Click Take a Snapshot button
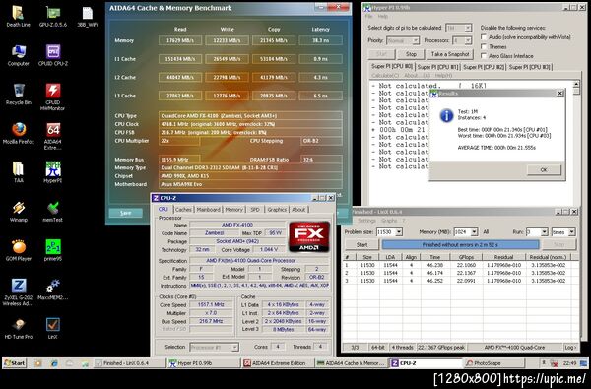Image resolution: width=591 pixels, height=389 pixels. pyautogui.click(x=450, y=54)
